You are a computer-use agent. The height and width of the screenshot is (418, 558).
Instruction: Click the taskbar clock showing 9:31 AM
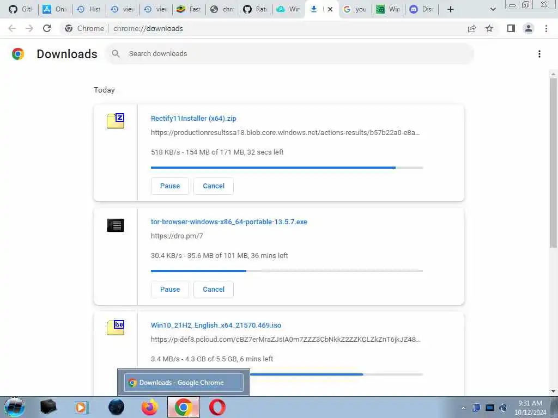coord(530,408)
